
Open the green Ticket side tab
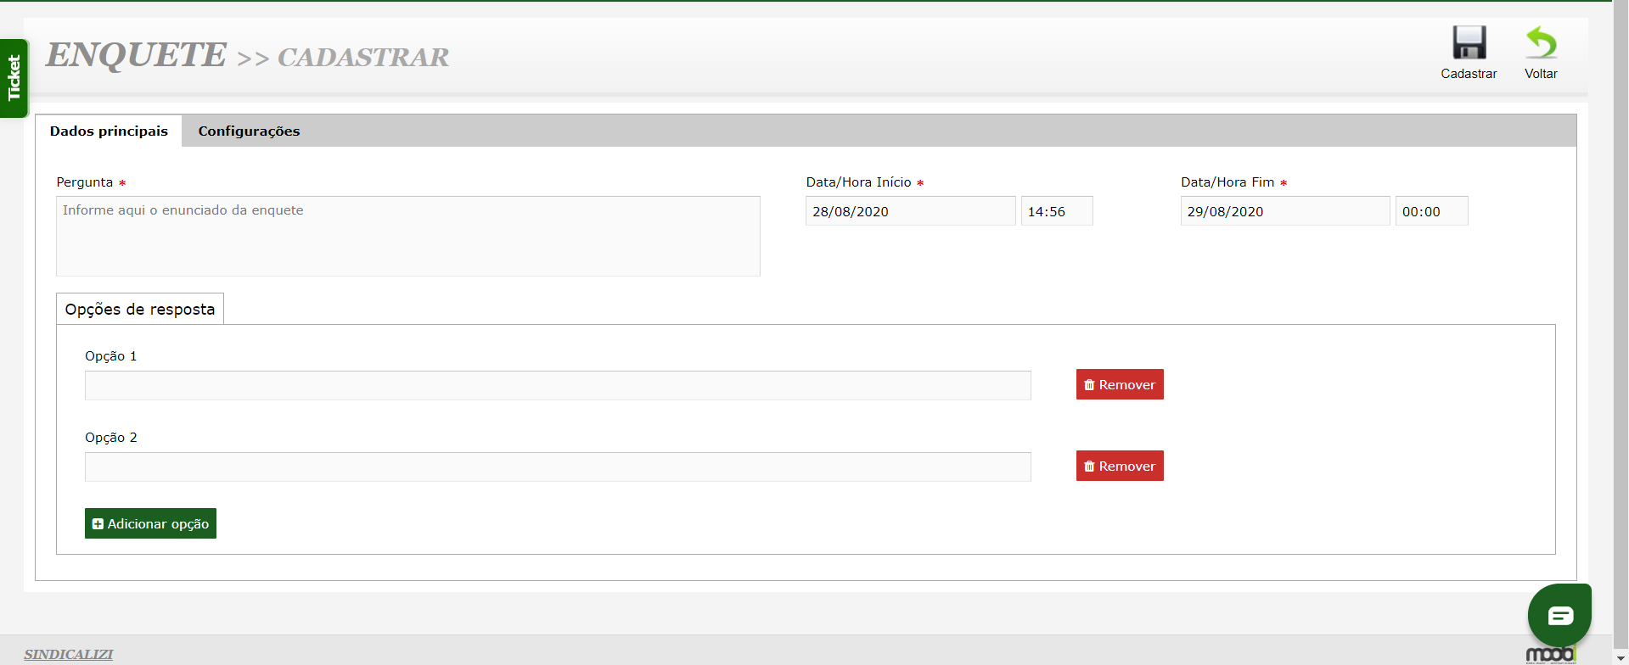point(14,78)
